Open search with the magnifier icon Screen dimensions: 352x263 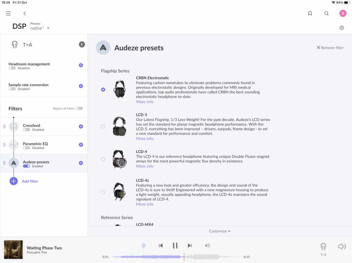(326, 13)
